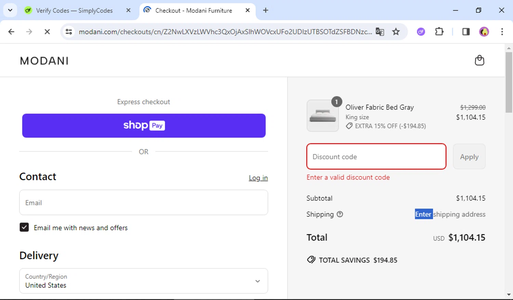This screenshot has height=300, width=513.
Task: Uncheck Email me with news and offers
Action: (x=24, y=227)
